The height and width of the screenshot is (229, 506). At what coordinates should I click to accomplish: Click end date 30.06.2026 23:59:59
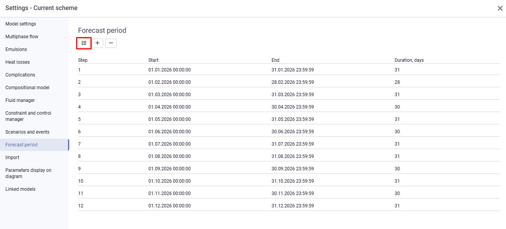pos(293,132)
